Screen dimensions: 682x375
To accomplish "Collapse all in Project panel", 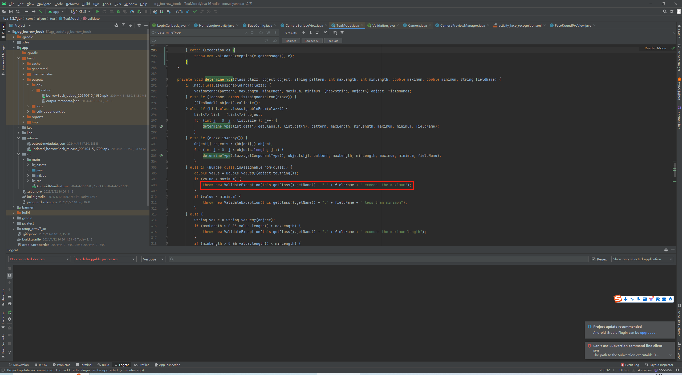I will pos(130,25).
